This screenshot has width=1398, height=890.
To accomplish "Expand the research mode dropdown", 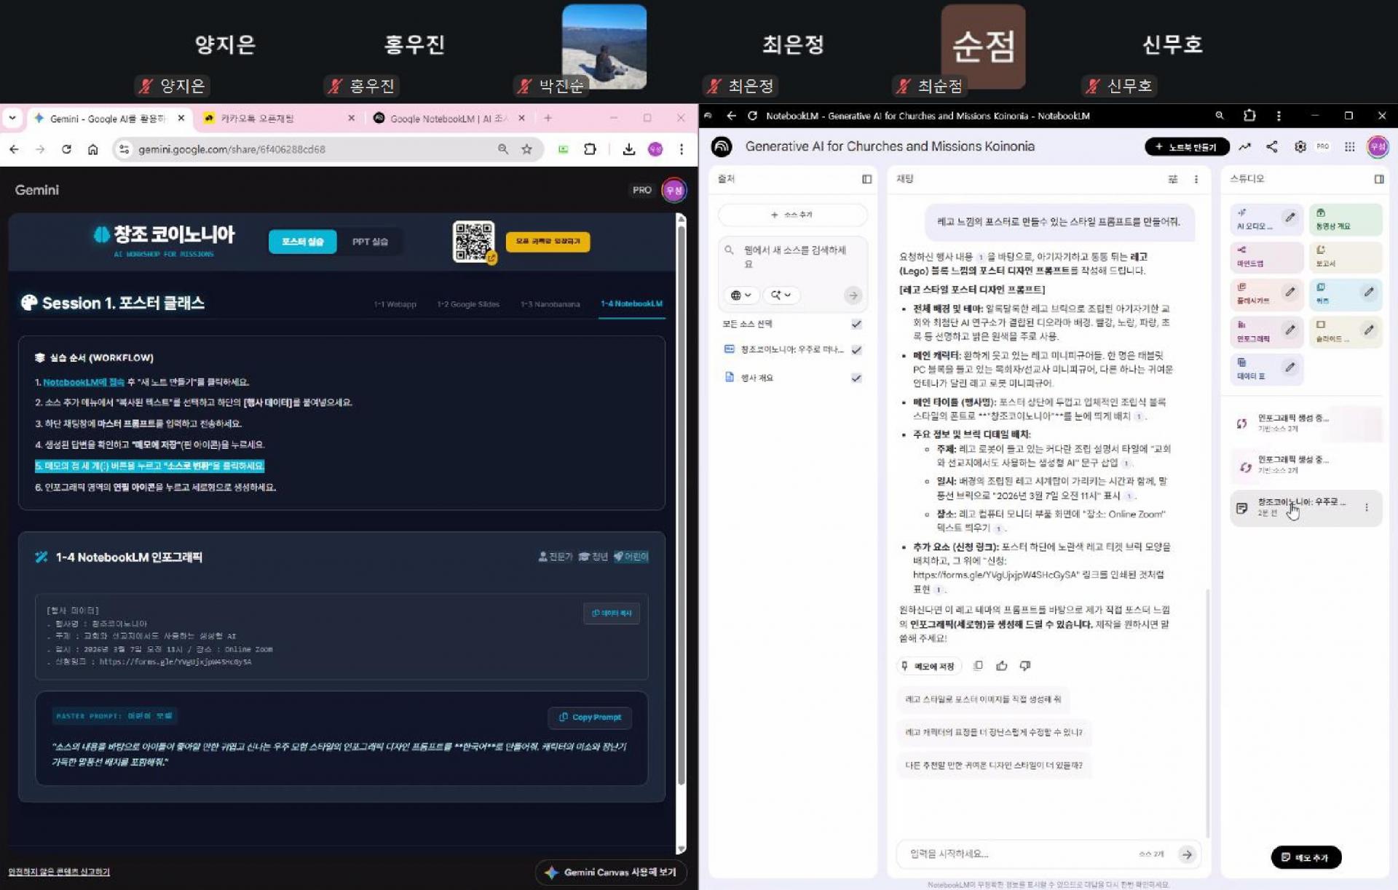I will pyautogui.click(x=781, y=295).
